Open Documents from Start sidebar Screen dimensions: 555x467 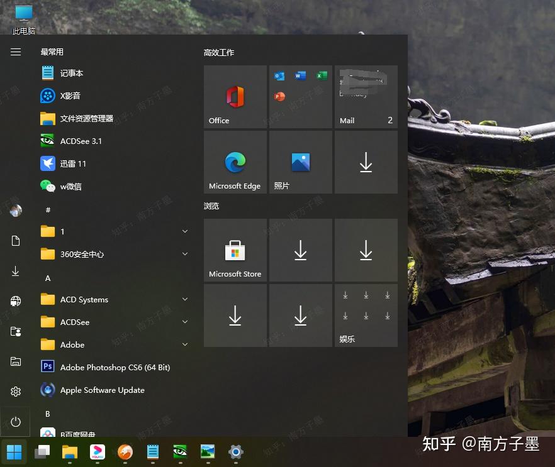pos(16,241)
